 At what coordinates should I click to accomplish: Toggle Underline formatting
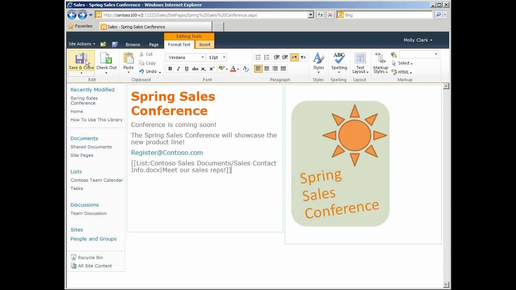pos(187,69)
